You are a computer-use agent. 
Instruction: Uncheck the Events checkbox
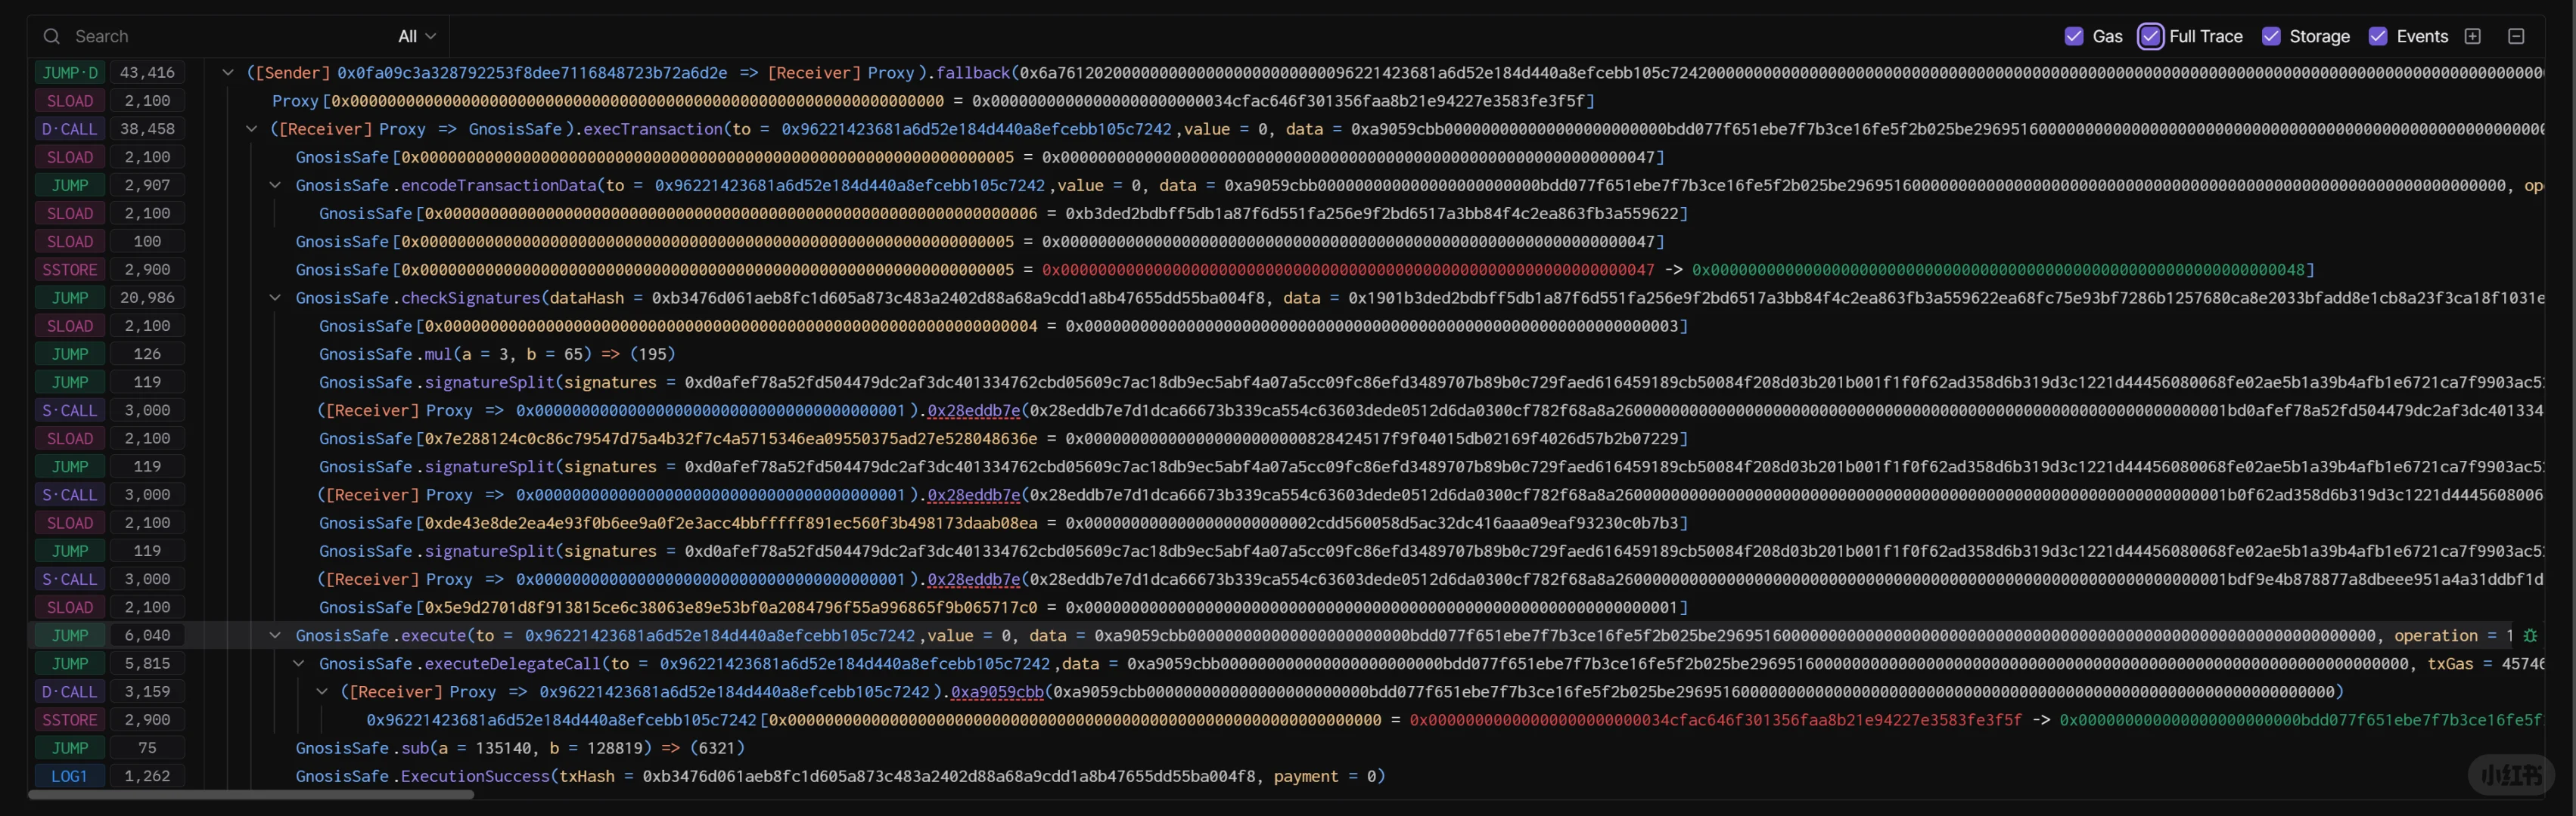2378,37
